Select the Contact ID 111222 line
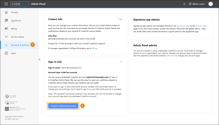The width and height of the screenshot is (219, 125). pos(76,44)
